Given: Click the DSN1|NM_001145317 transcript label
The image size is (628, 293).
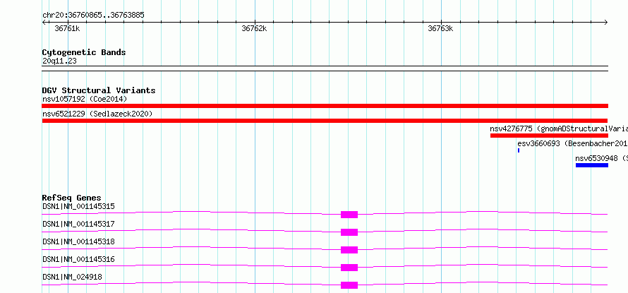Looking at the screenshot, I should [x=78, y=224].
